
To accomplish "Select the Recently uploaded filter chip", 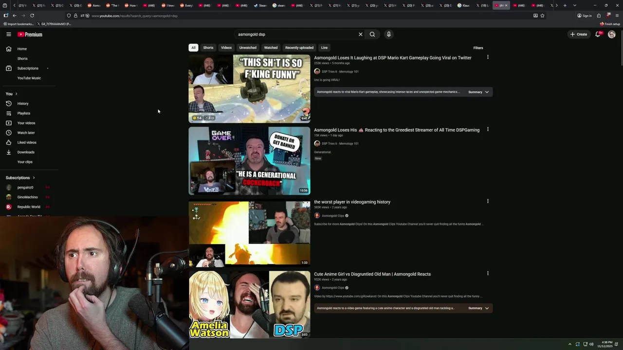I will click(x=299, y=48).
